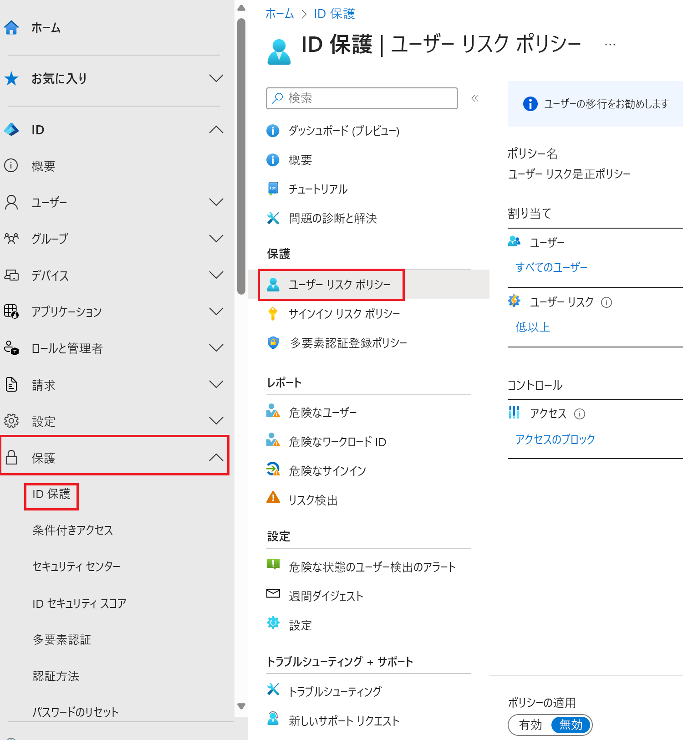The height and width of the screenshot is (740, 683).
Task: Click the sign-in risk policy key icon
Action: point(273,313)
